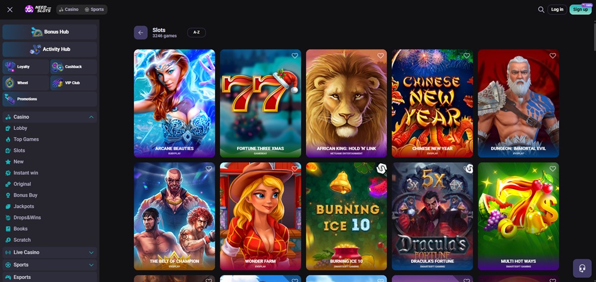Sort games using the A-Z button
Image resolution: width=596 pixels, height=282 pixels.
click(x=196, y=33)
